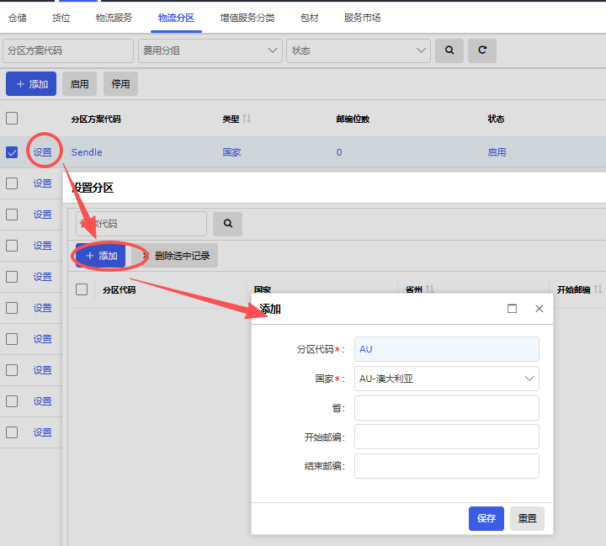Switch to the 增值服务分类 tab

coord(247,17)
